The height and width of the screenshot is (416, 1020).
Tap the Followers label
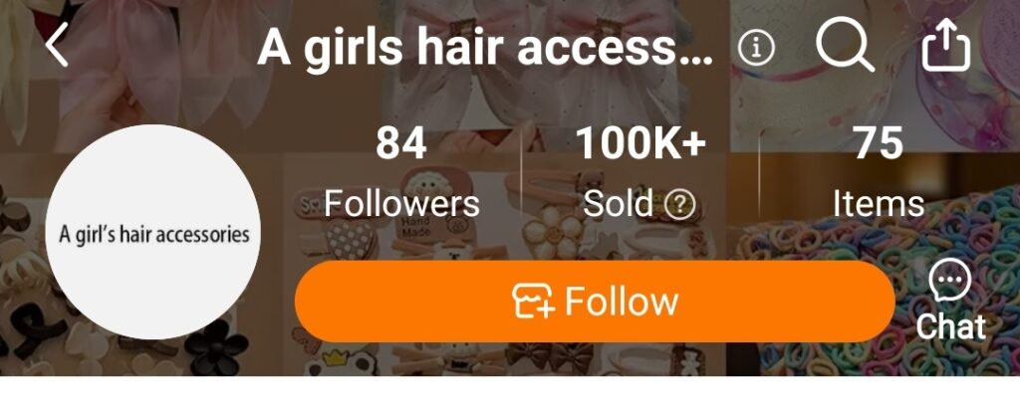[401, 204]
